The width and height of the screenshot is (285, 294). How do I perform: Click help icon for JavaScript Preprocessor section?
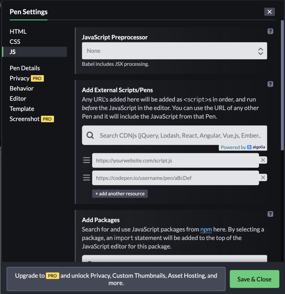click(270, 32)
